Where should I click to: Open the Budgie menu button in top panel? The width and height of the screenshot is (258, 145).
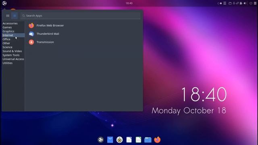click(x=4, y=3)
